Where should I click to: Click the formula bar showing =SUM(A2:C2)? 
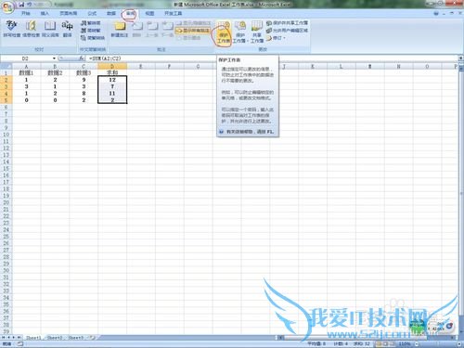(272, 58)
